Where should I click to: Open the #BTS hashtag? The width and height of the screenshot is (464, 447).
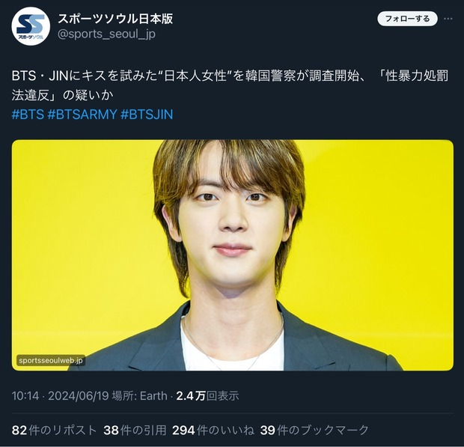tap(28, 115)
